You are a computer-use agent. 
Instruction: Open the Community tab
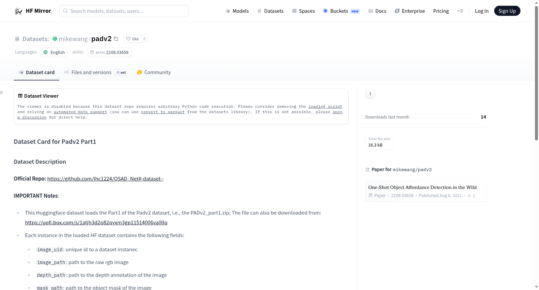coord(154,72)
